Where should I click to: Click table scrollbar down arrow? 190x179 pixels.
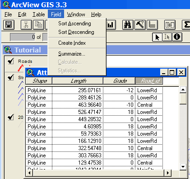point(183,167)
